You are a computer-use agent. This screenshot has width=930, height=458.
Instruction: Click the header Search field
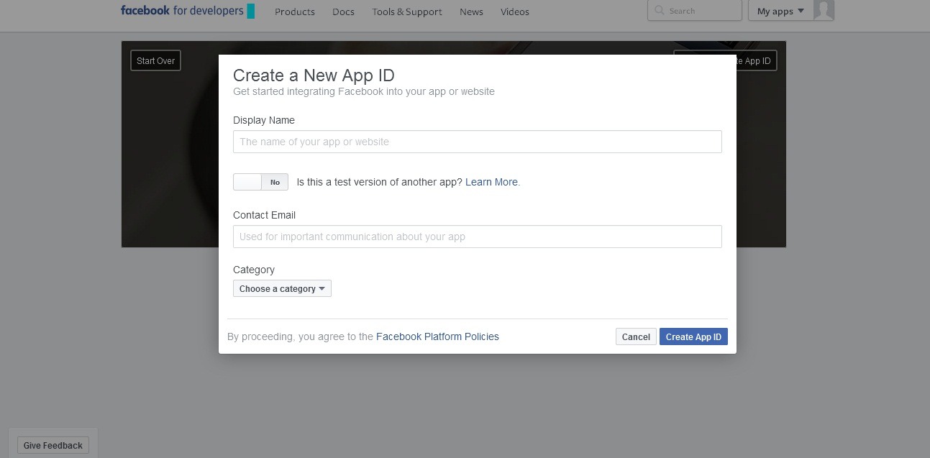click(695, 11)
